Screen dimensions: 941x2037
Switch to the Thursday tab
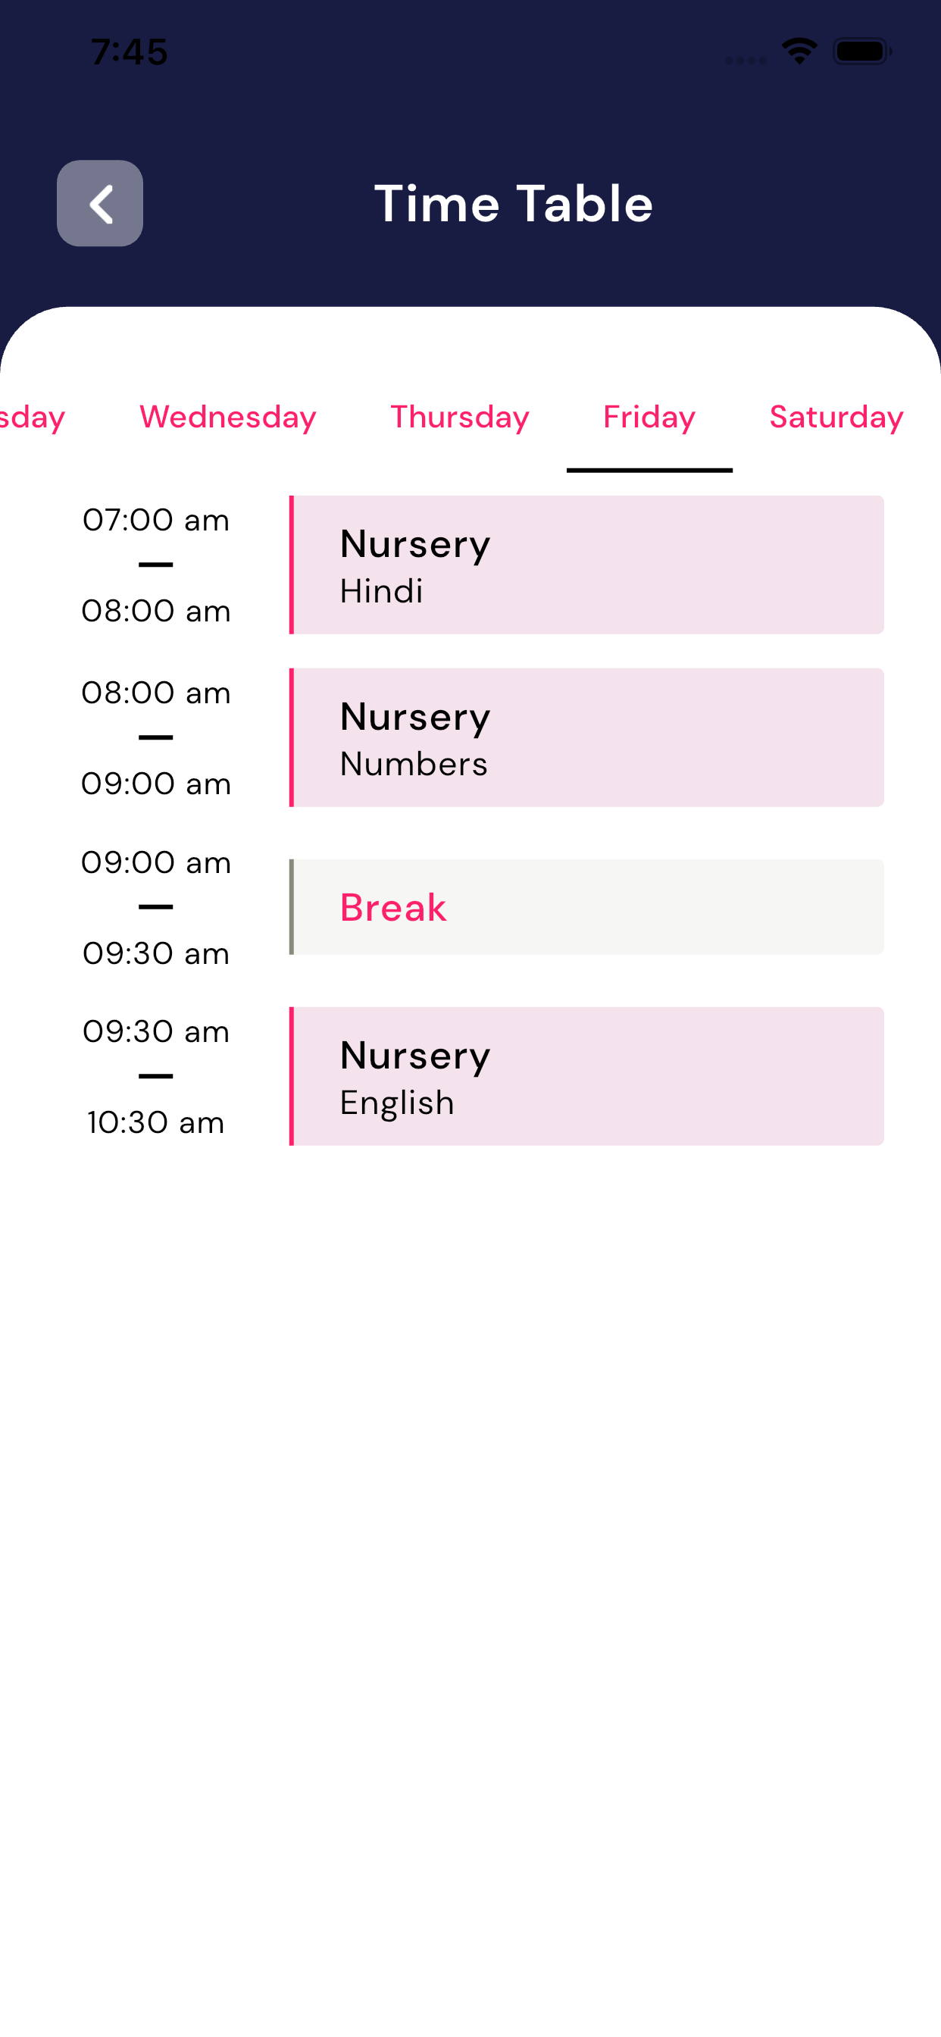[459, 417]
